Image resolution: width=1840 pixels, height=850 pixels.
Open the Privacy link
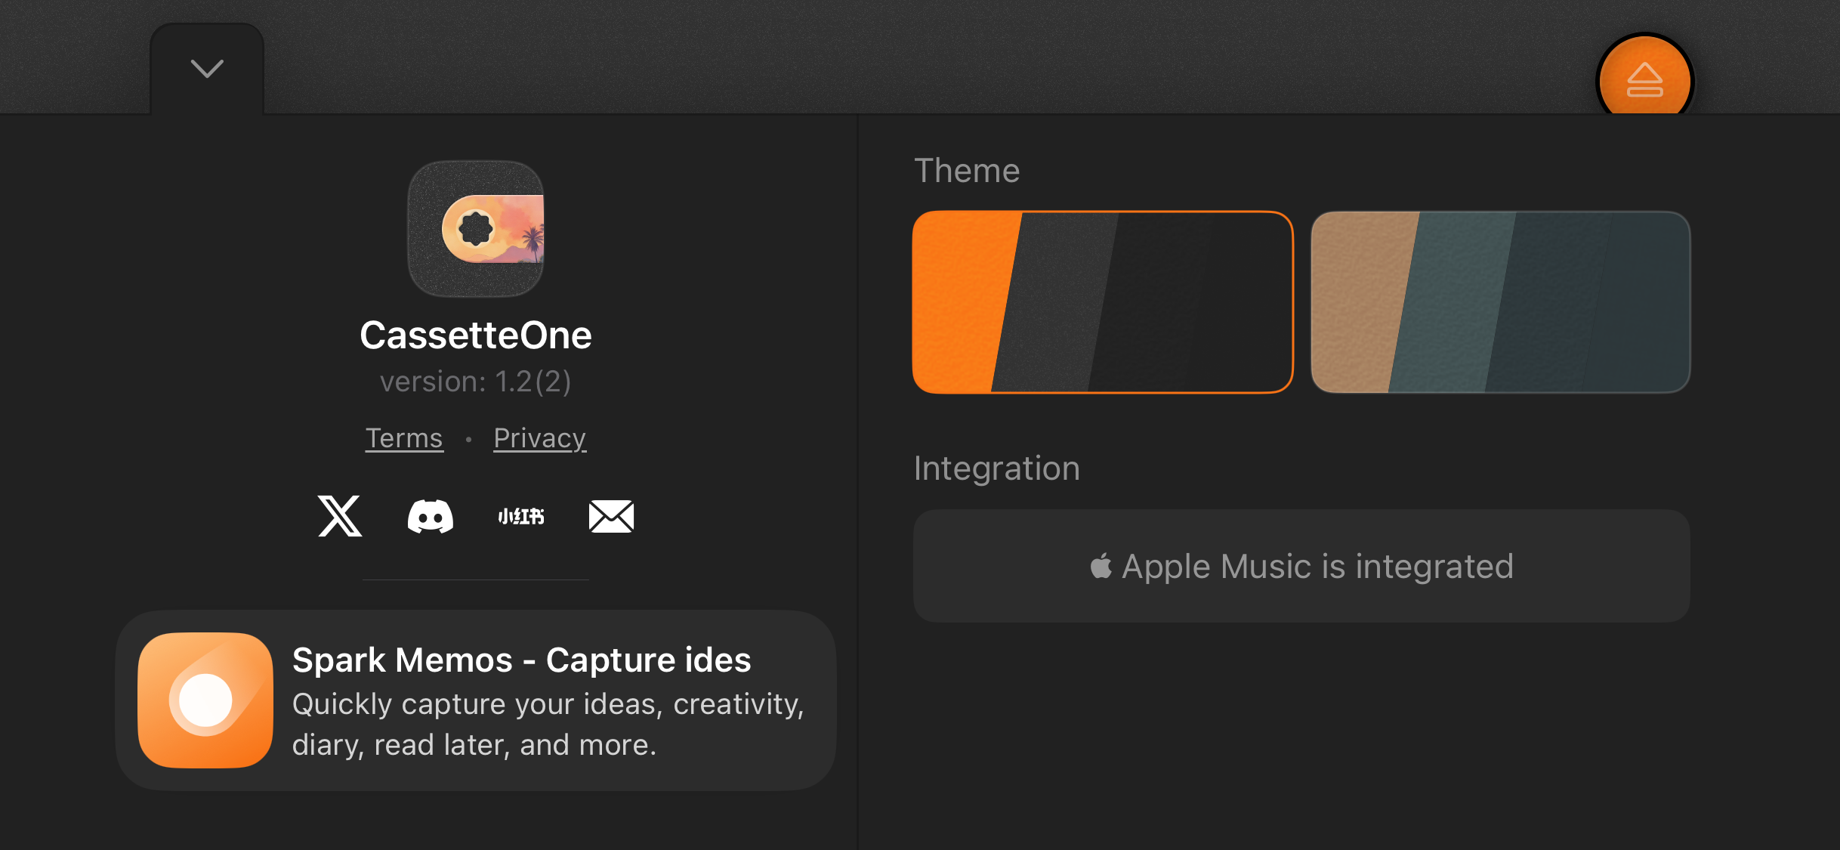click(x=539, y=438)
